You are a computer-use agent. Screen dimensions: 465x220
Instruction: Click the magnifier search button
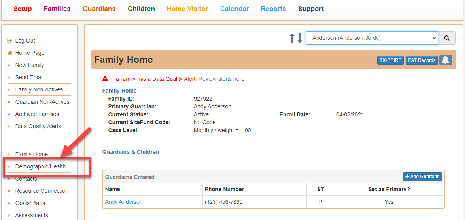click(x=447, y=38)
